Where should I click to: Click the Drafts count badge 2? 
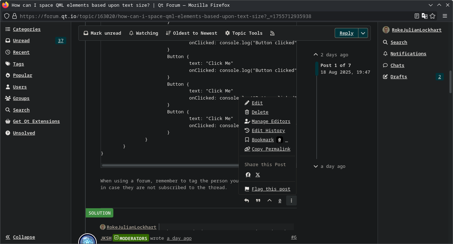[x=440, y=76]
